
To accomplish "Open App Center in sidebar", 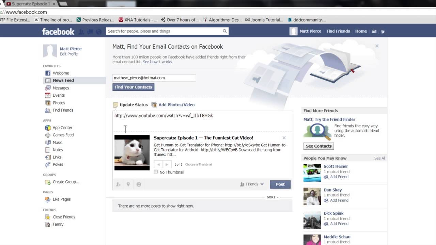I will coord(62,128).
